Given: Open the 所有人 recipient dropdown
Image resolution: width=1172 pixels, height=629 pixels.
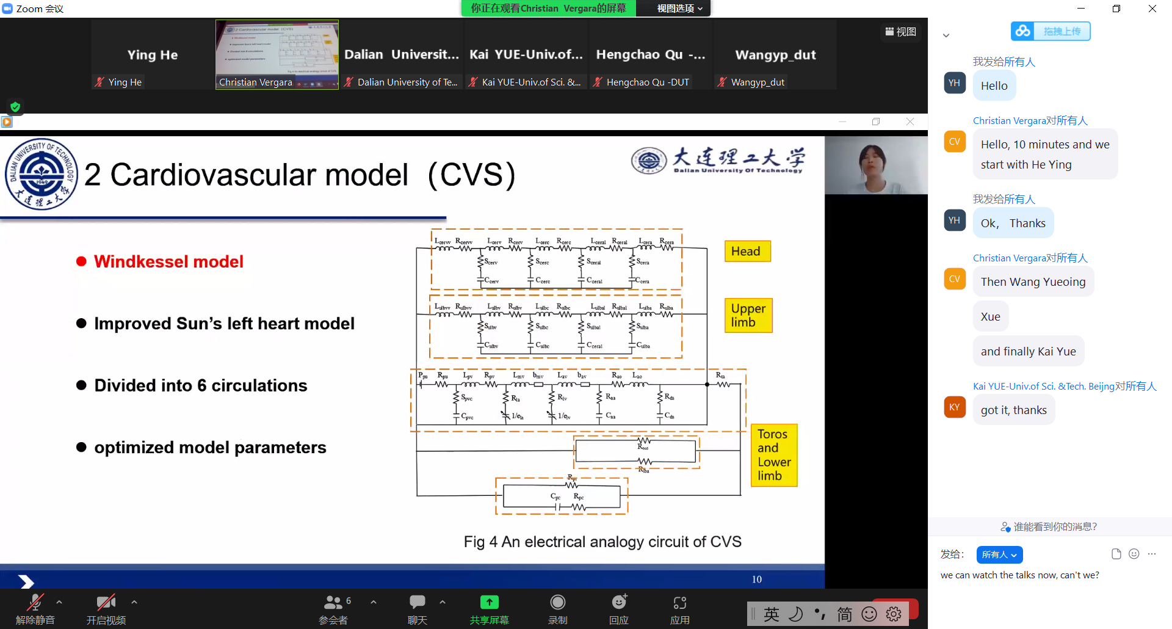Looking at the screenshot, I should 999,554.
